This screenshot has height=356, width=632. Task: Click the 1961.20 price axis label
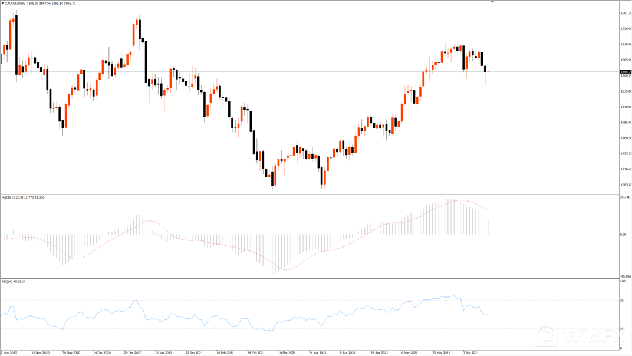pos(626,13)
